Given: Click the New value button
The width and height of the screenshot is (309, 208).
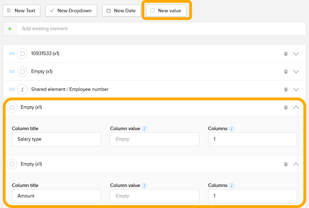Looking at the screenshot, I should tap(166, 11).
